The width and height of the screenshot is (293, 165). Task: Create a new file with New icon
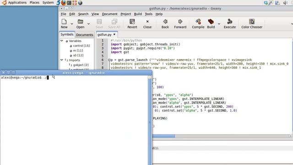(x=64, y=22)
